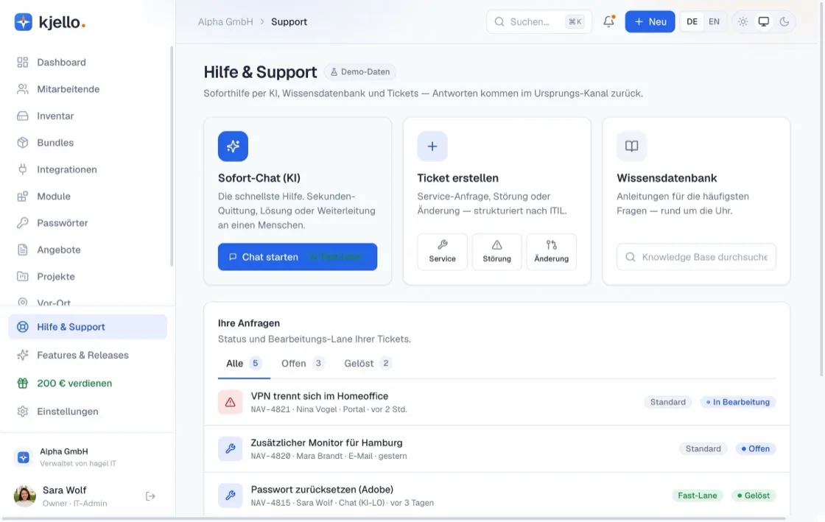
Task: Focus the Suchen search field
Action: pyautogui.click(x=538, y=21)
